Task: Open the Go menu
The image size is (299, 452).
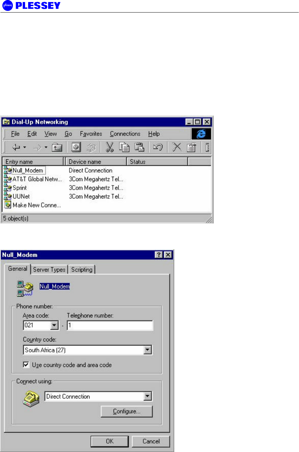Action: pos(68,134)
